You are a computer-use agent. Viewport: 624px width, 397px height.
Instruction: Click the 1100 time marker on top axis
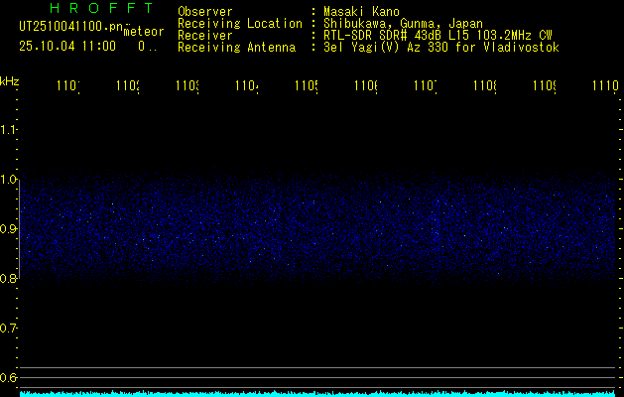pyautogui.click(x=67, y=87)
